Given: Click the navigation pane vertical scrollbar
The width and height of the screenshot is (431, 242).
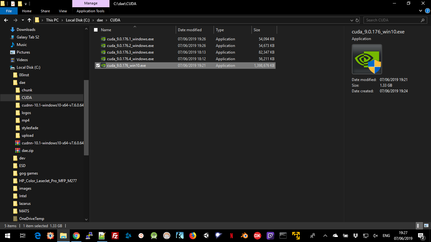Looking at the screenshot, I should [x=86, y=117].
